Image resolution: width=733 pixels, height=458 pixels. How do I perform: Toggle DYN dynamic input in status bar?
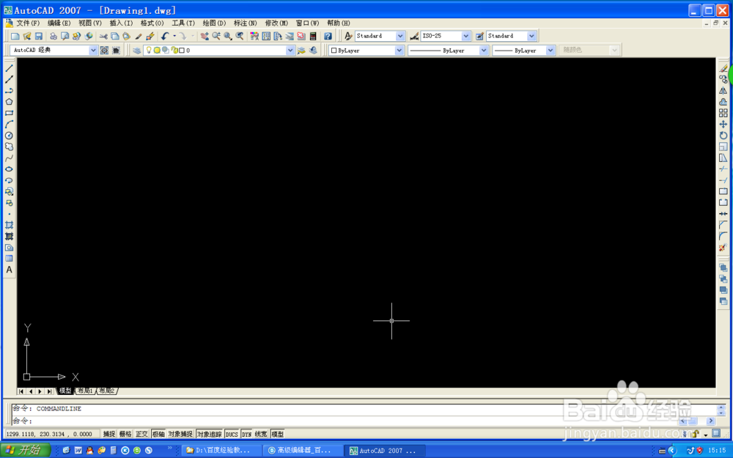coord(246,434)
